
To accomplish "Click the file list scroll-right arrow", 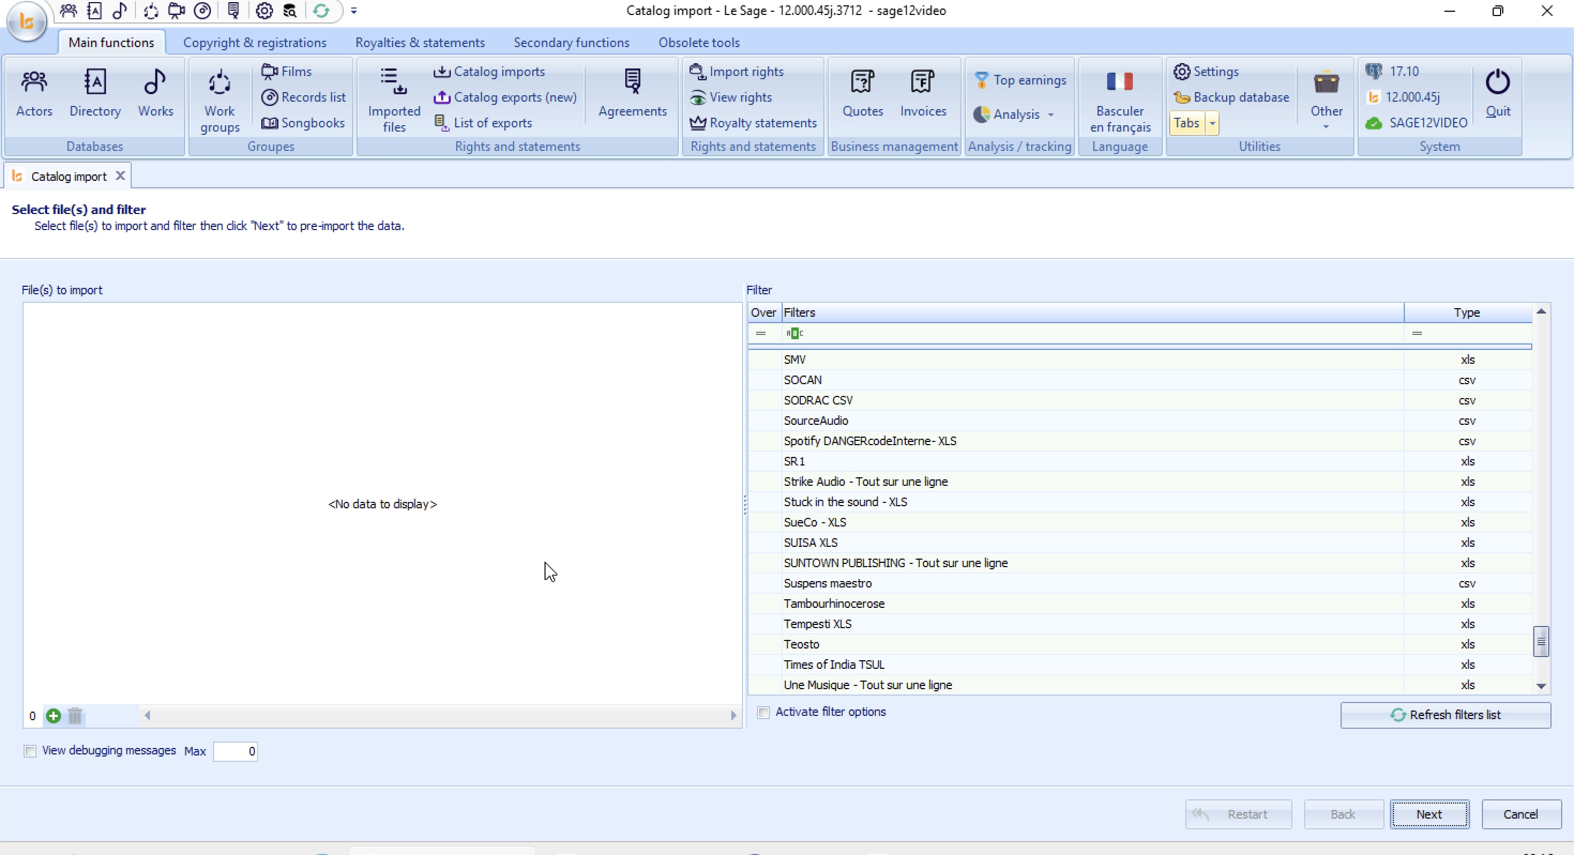I will click(733, 715).
